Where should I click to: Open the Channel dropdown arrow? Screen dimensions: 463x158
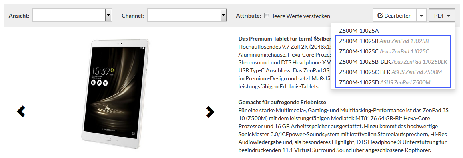click(x=223, y=15)
